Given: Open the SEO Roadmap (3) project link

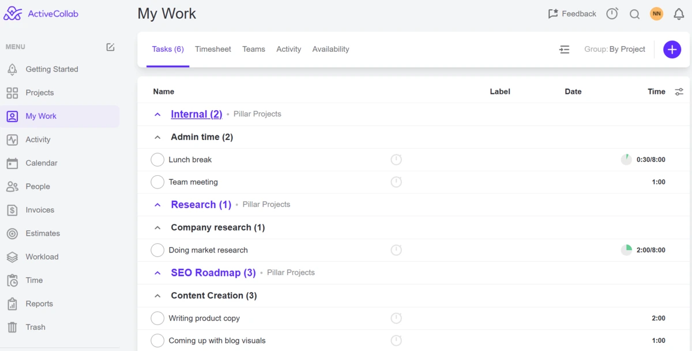Looking at the screenshot, I should (x=213, y=273).
